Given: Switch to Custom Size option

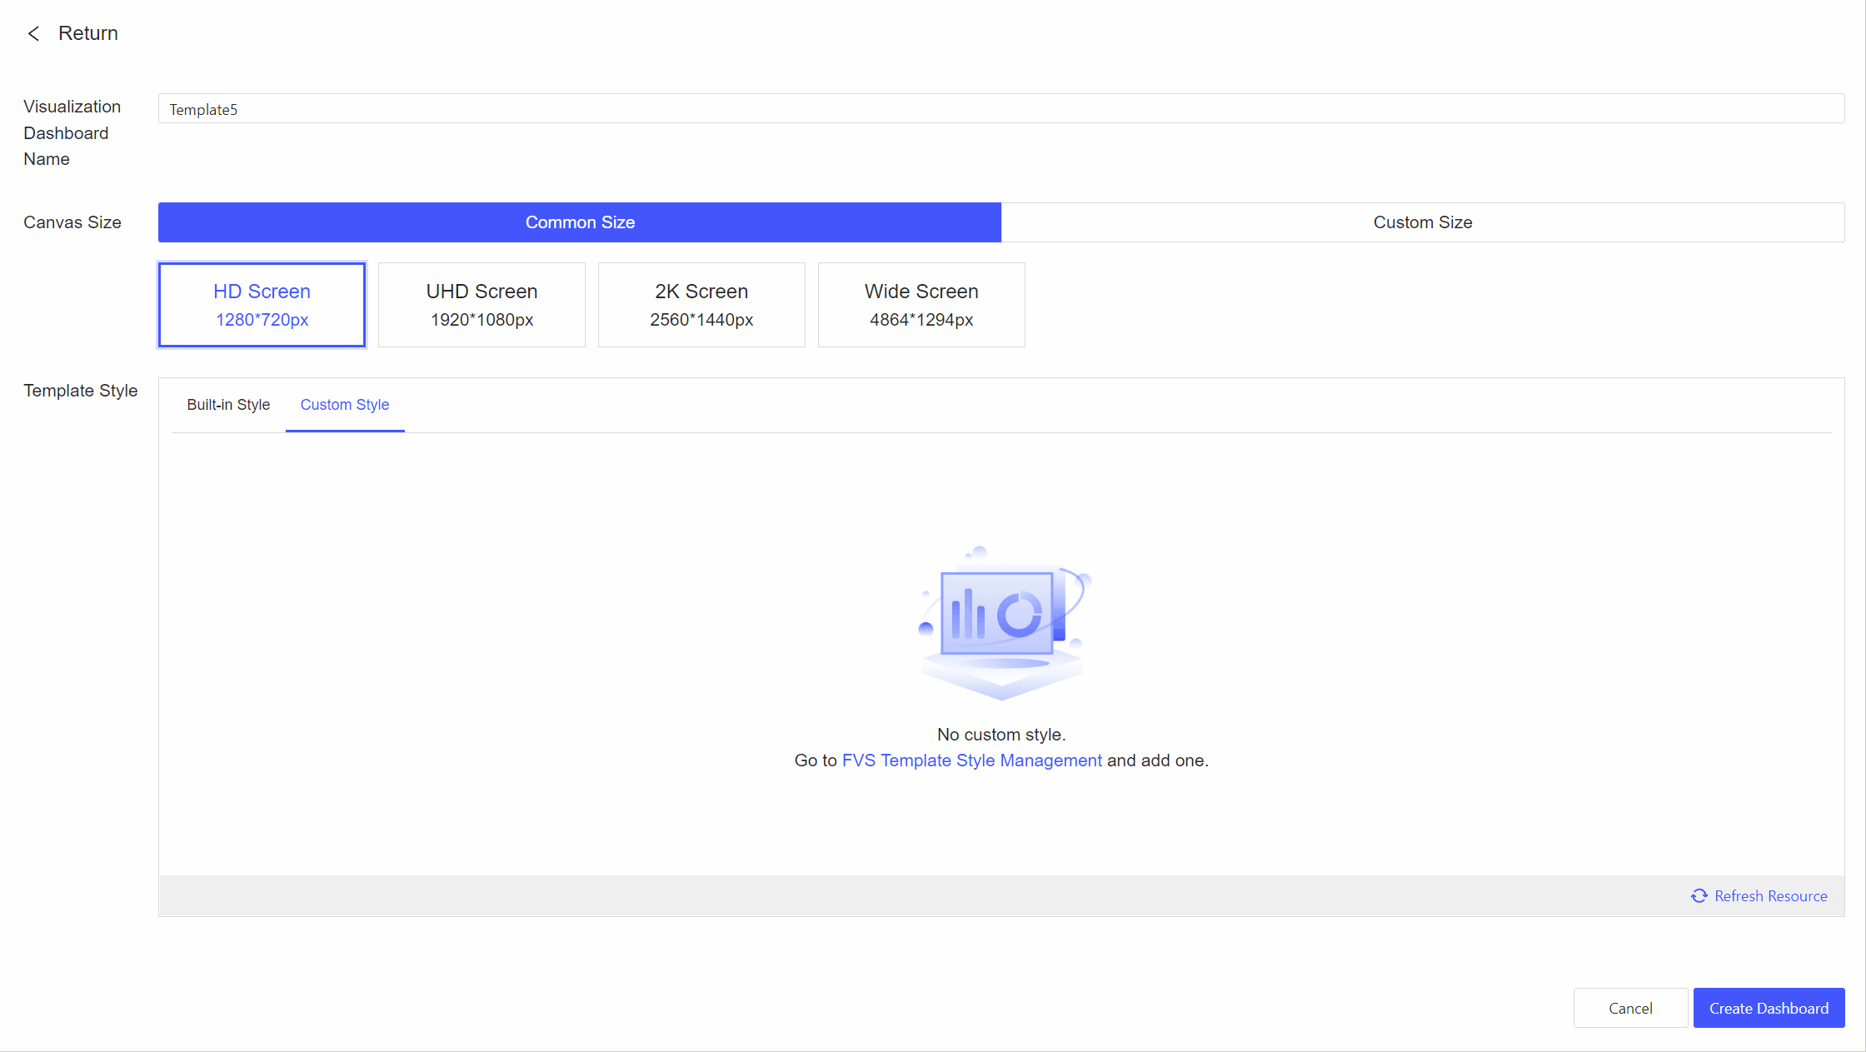Looking at the screenshot, I should coord(1423,222).
